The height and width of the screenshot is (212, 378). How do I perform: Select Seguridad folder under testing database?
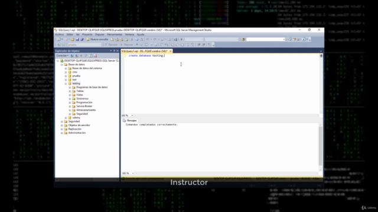pyautogui.click(x=82, y=114)
